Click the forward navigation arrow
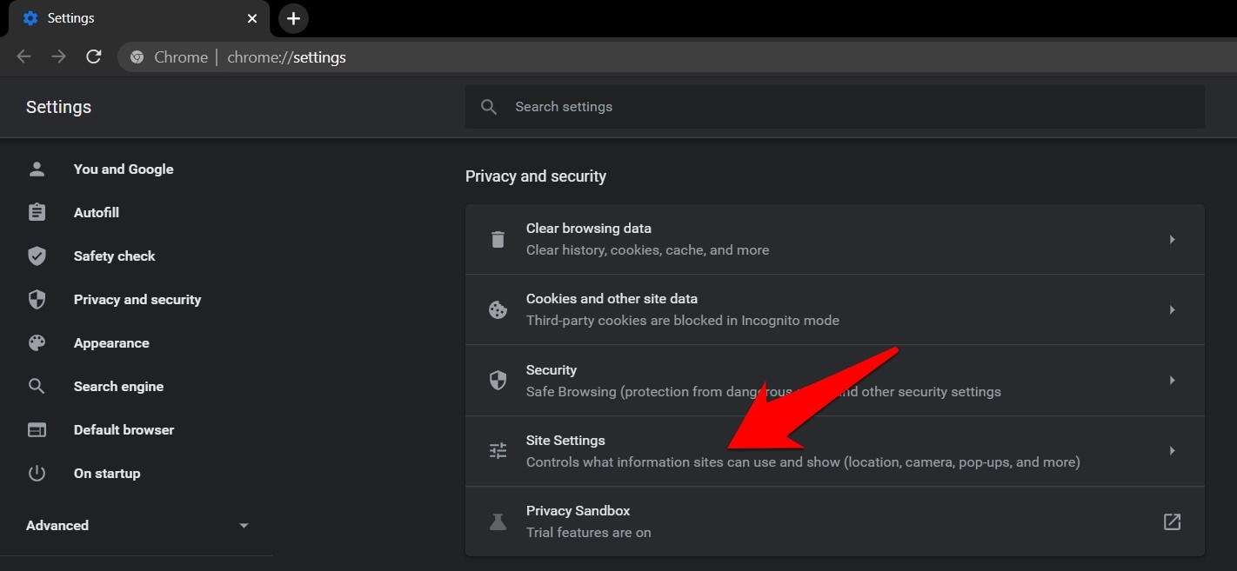 click(58, 57)
